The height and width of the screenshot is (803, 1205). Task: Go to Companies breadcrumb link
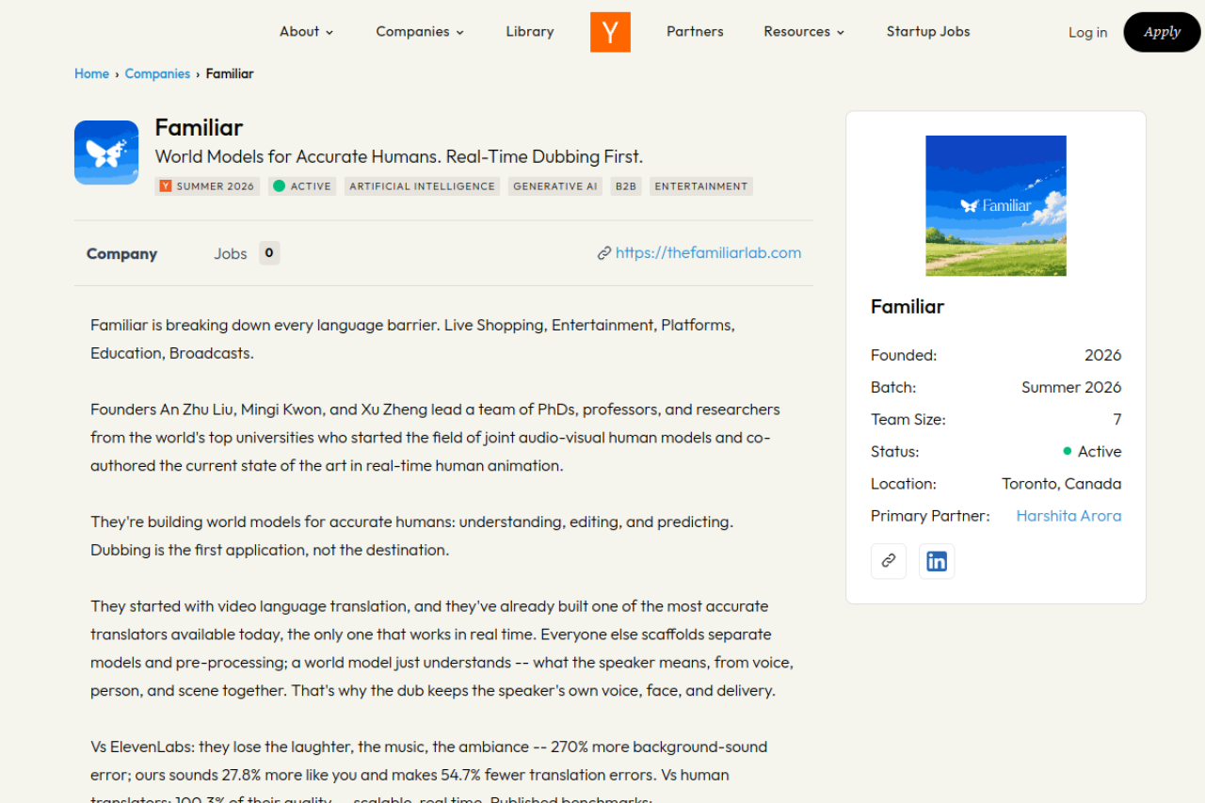[x=157, y=73]
